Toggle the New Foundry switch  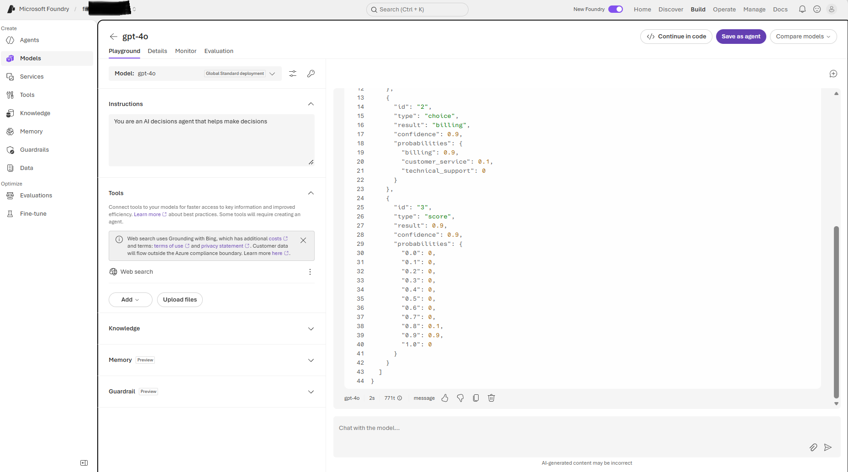[x=616, y=9]
